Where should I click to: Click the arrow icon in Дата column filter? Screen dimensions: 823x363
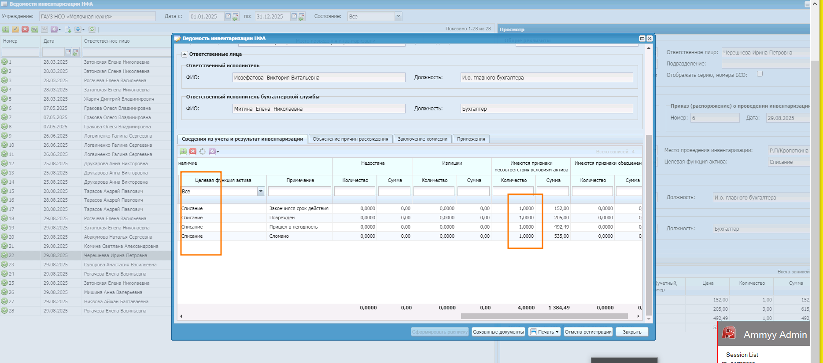coord(75,52)
